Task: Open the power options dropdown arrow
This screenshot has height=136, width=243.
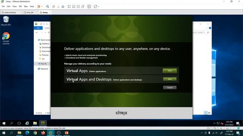Action: [42, 6]
